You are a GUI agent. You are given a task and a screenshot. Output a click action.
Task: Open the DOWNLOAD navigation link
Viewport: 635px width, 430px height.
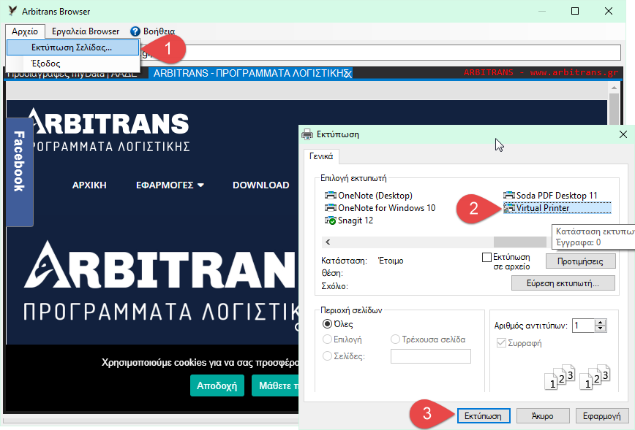(260, 185)
